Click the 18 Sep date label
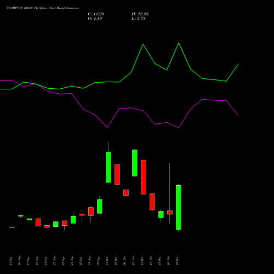Screen dimensions: 274x274 pos(37,261)
